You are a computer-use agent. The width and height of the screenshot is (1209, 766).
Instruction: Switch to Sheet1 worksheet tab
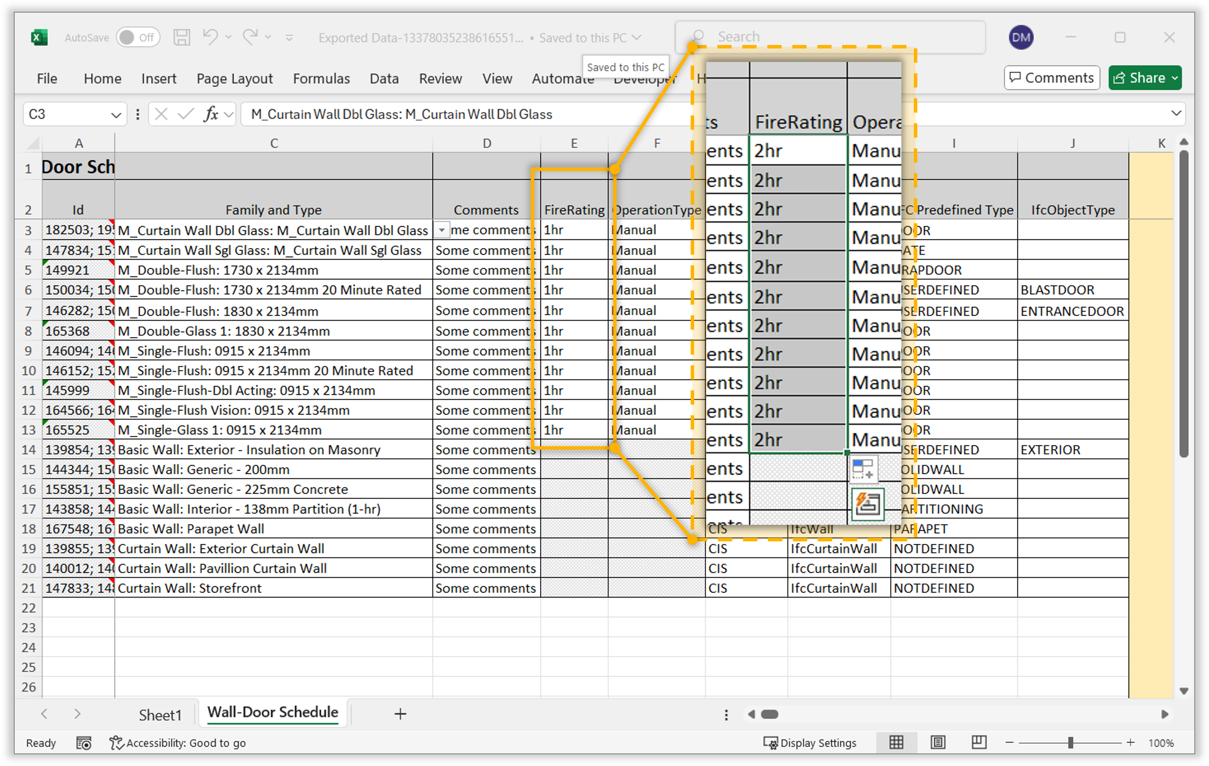(x=160, y=714)
